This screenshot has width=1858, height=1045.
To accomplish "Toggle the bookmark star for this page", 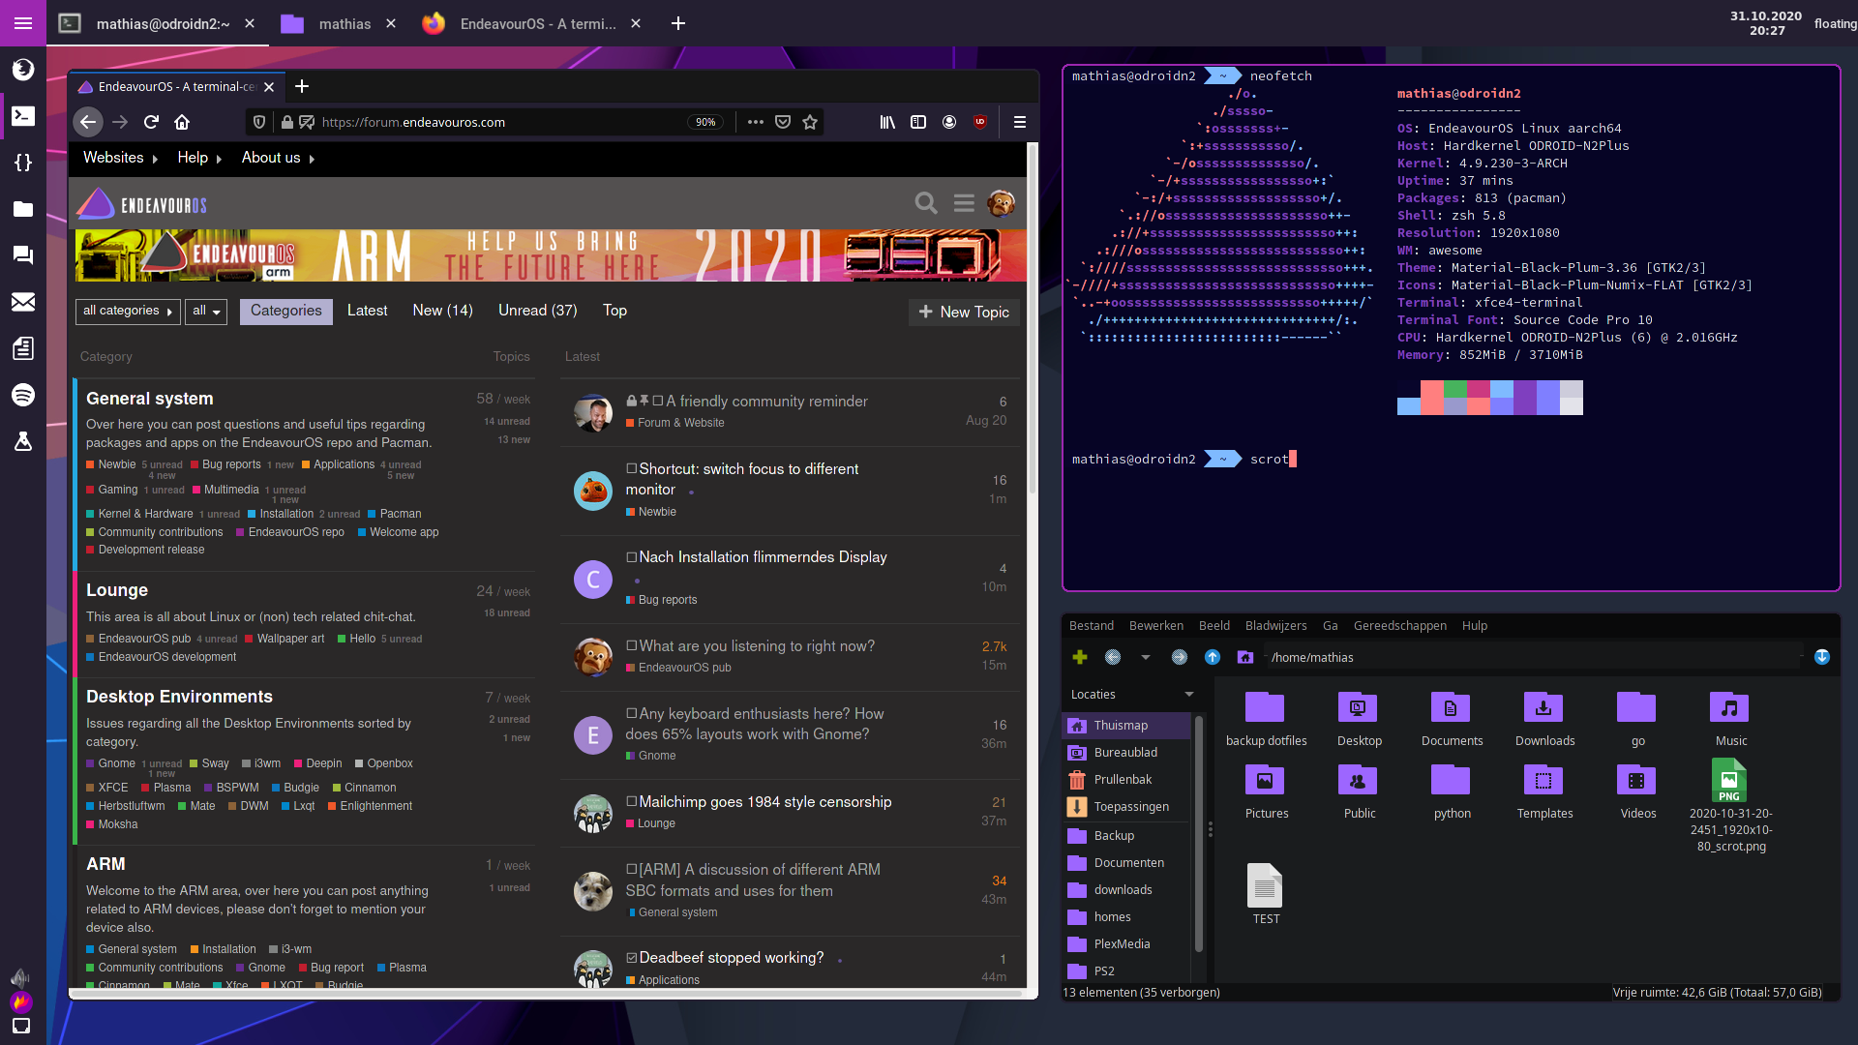I will click(x=810, y=122).
